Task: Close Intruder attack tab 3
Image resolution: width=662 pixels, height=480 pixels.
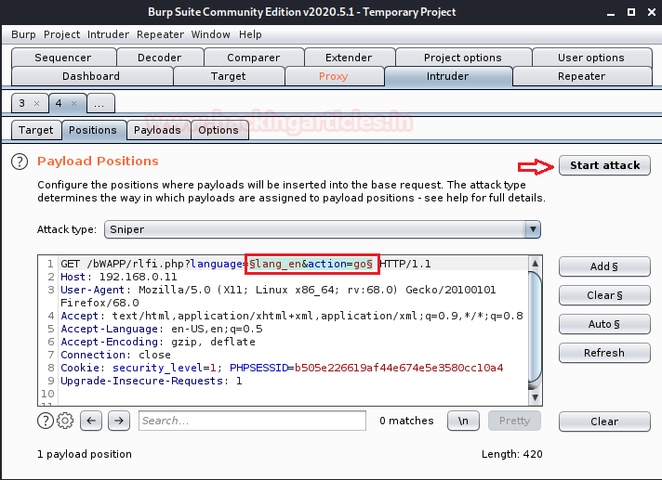Action: click(x=37, y=104)
